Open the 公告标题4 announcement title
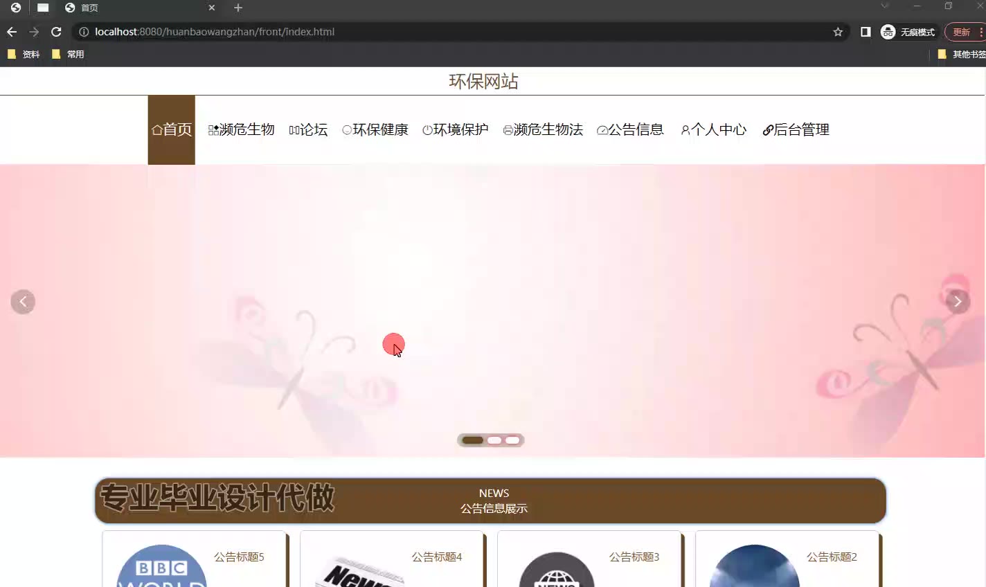Image resolution: width=986 pixels, height=587 pixels. 437,557
